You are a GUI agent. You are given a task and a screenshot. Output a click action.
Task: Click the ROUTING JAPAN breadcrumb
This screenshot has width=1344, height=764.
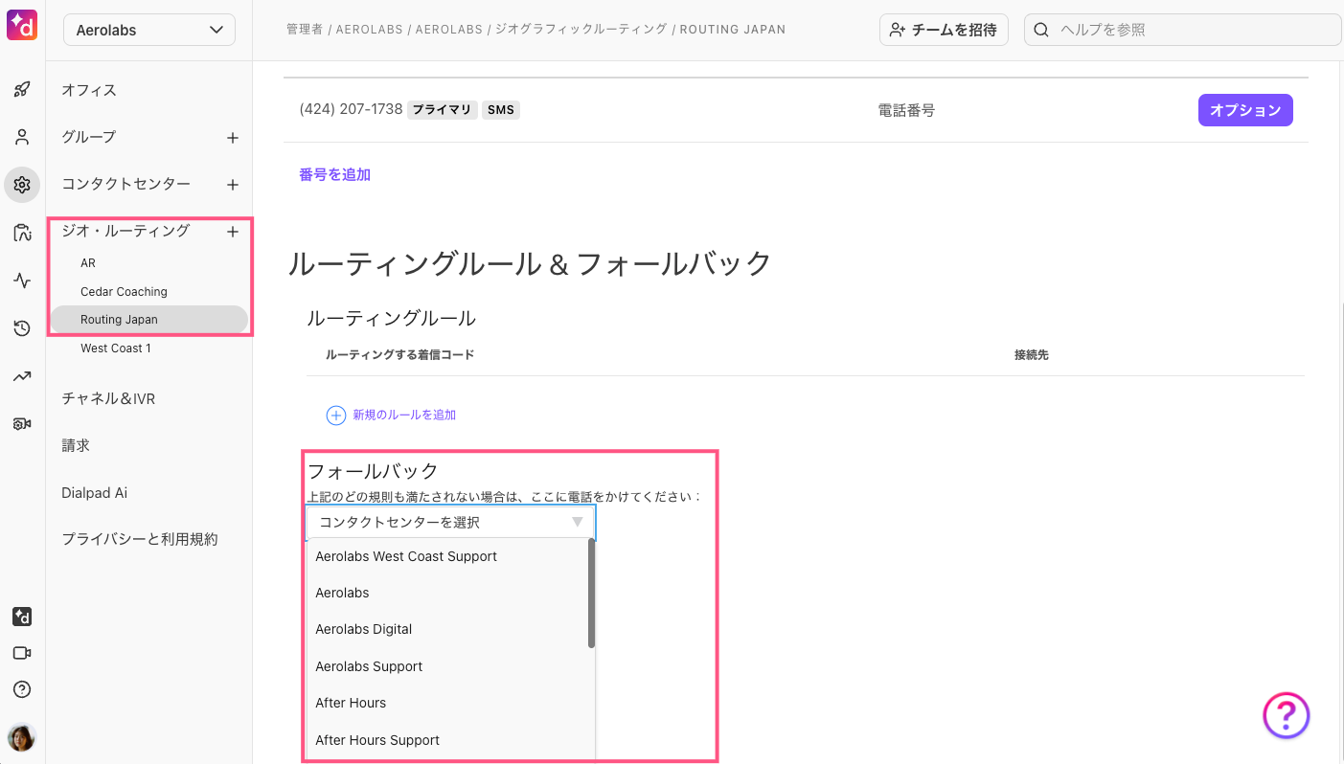tap(733, 30)
